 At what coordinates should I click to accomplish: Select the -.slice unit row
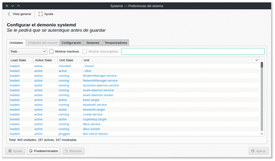(134, 71)
